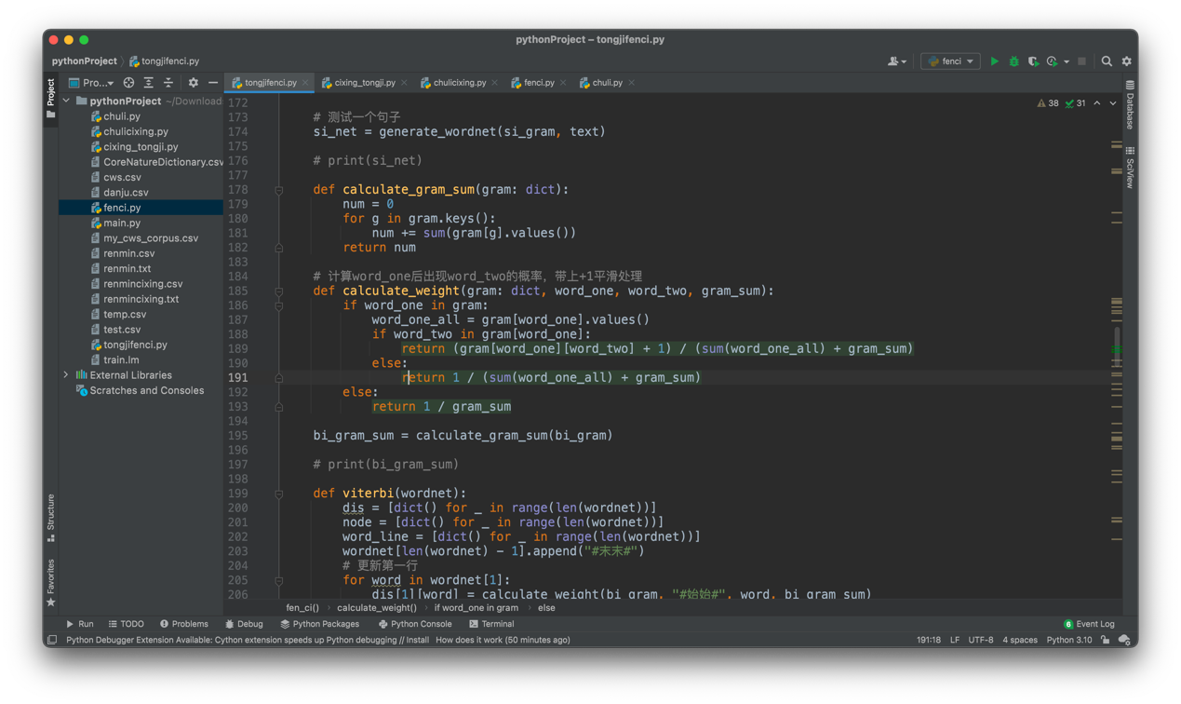Collapse all in project tree
The width and height of the screenshot is (1181, 704).
168,83
